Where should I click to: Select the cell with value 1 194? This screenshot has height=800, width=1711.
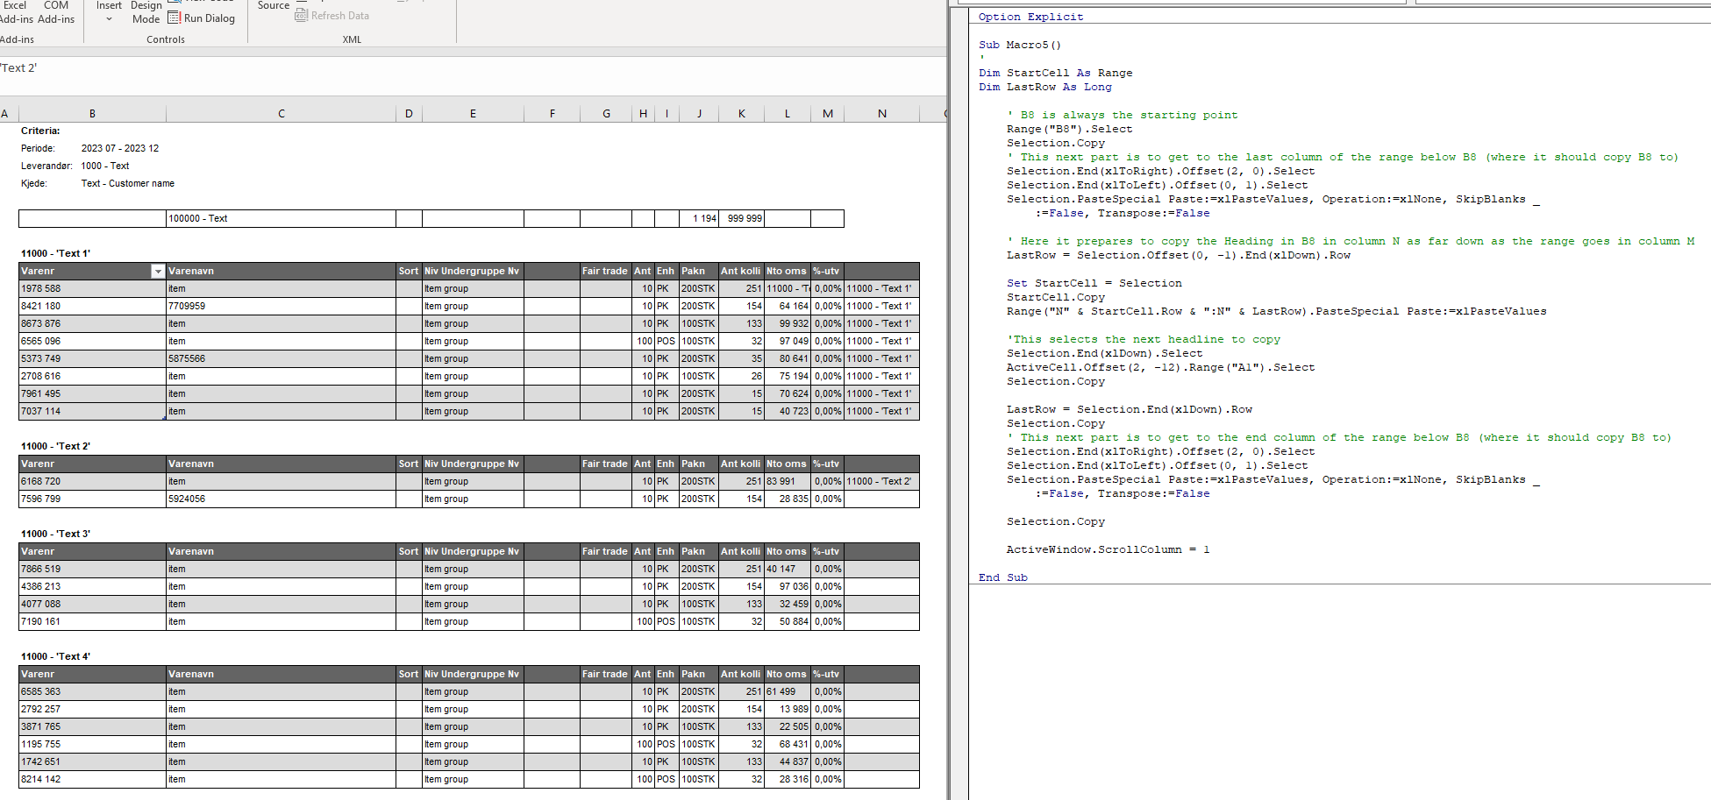pyautogui.click(x=699, y=218)
